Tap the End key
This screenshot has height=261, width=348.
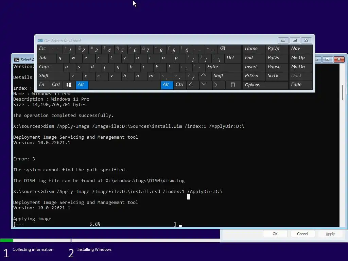click(x=254, y=58)
